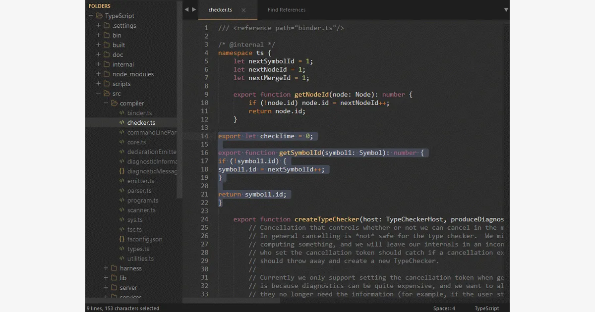Click the open compiler folder icon
The image size is (595, 312).
pyautogui.click(x=114, y=103)
